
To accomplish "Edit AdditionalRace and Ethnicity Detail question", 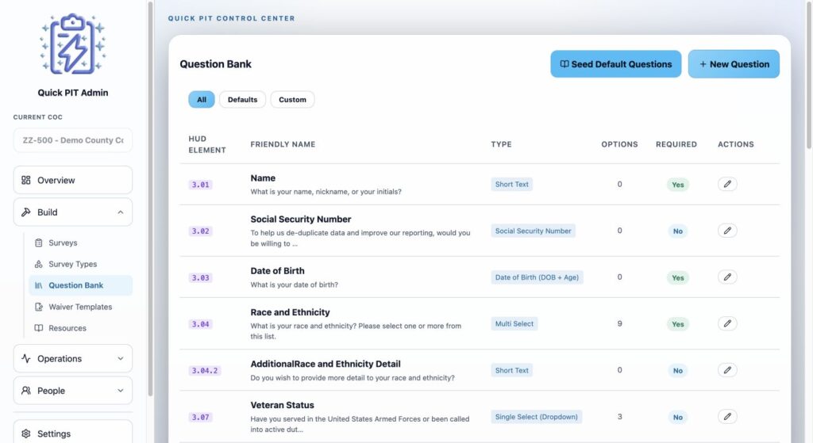I will point(727,371).
